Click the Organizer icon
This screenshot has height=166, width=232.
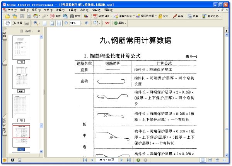[x=36, y=16]
